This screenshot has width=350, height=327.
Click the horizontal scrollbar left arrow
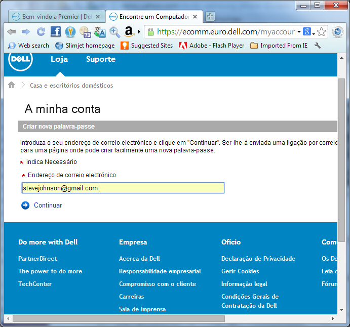coord(8,319)
